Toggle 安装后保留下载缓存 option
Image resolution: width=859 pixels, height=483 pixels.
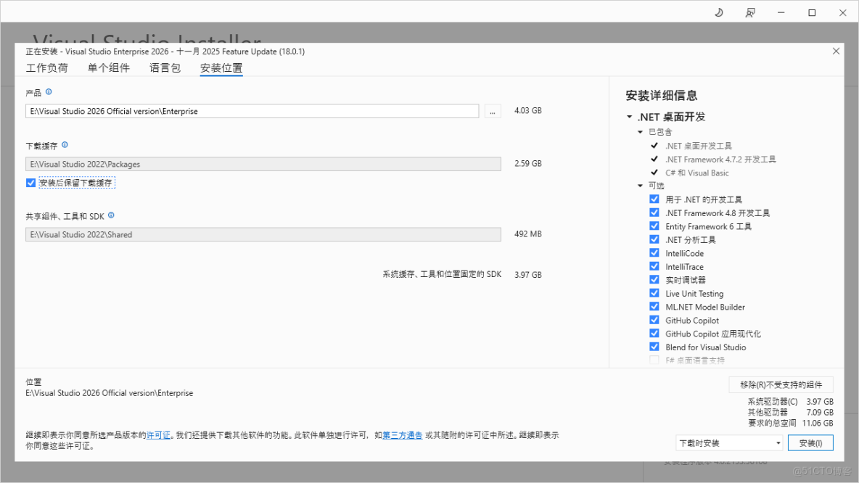coord(30,183)
